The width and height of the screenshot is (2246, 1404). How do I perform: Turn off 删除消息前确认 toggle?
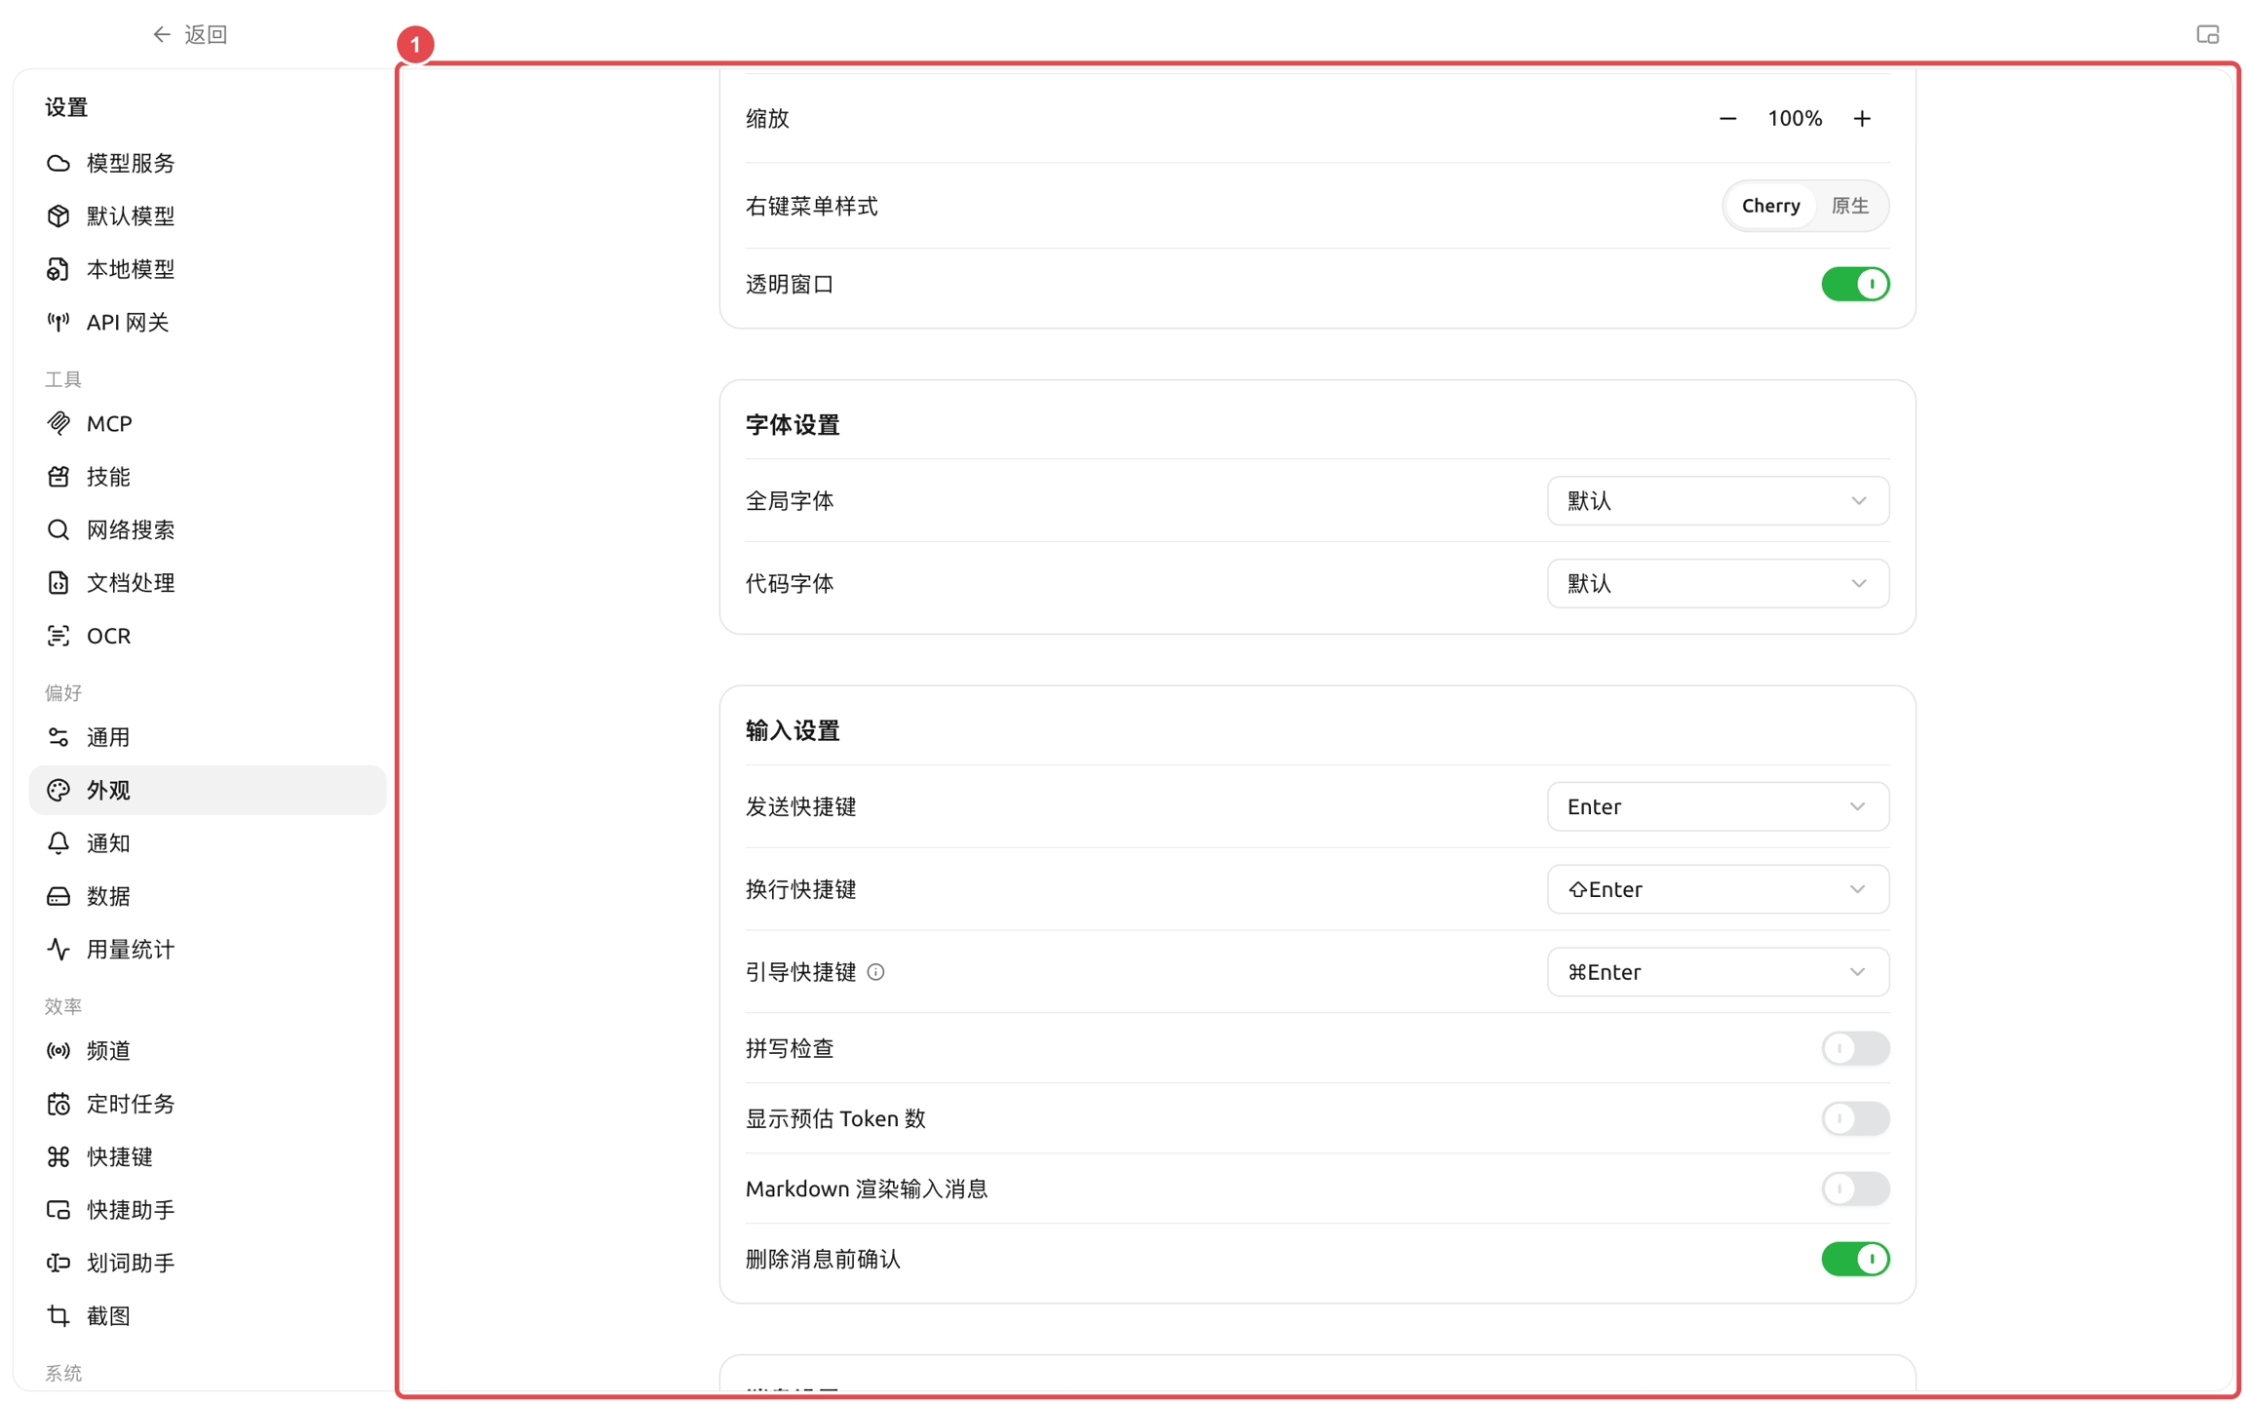[x=1855, y=1259]
